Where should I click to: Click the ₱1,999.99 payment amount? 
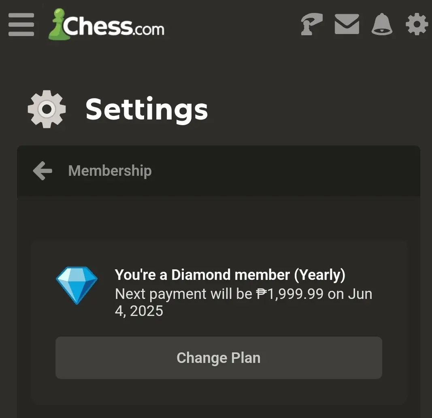[290, 294]
